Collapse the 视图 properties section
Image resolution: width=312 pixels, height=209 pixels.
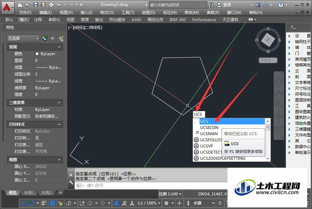(59, 160)
